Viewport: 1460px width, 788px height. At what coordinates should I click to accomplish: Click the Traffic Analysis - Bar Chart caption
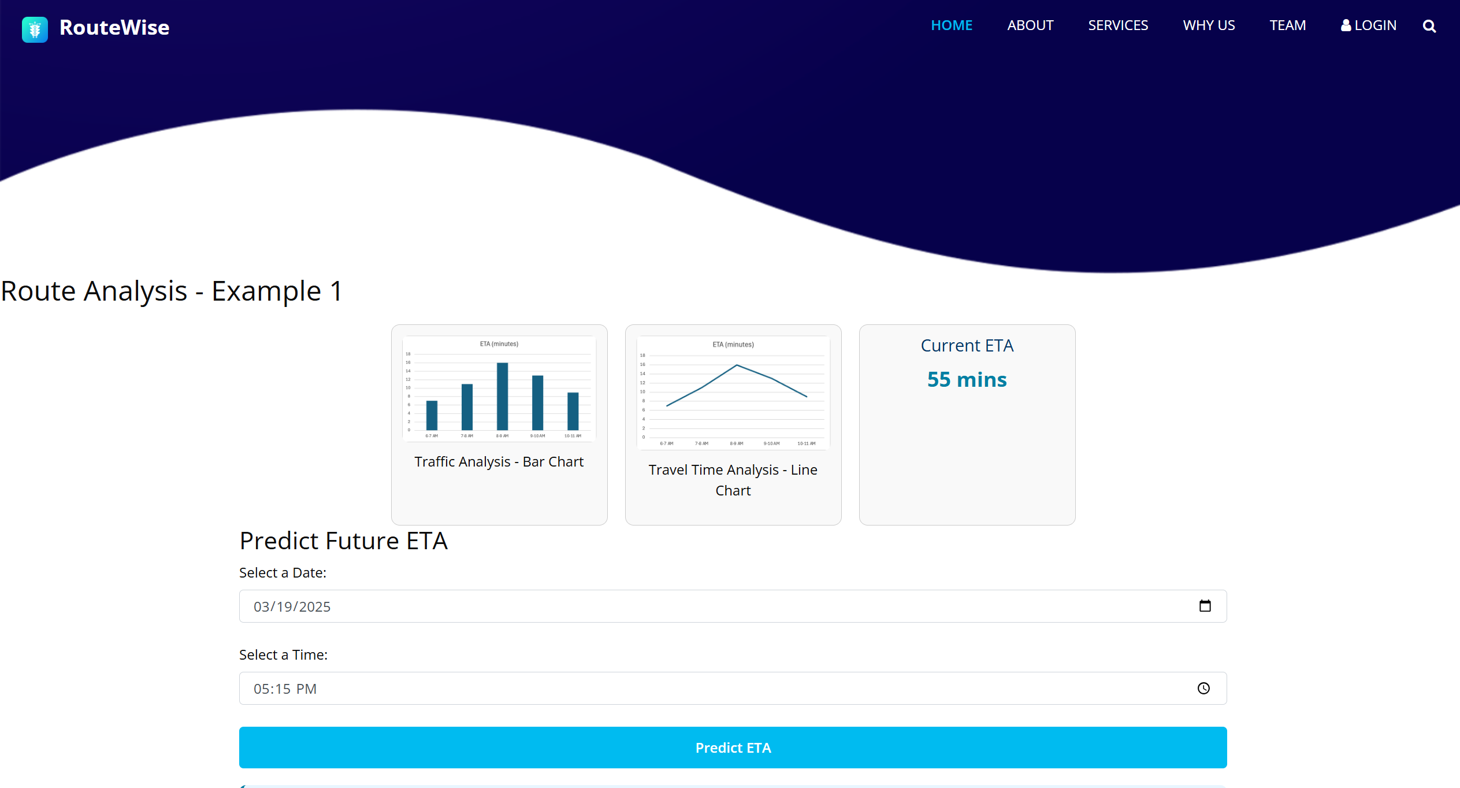pos(499,462)
